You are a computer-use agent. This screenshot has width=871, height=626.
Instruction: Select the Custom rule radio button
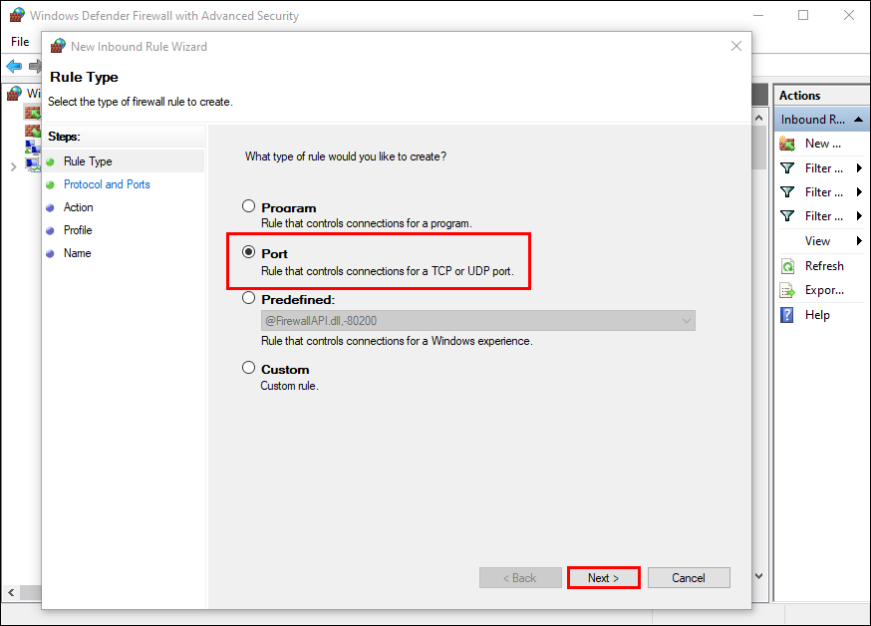249,368
